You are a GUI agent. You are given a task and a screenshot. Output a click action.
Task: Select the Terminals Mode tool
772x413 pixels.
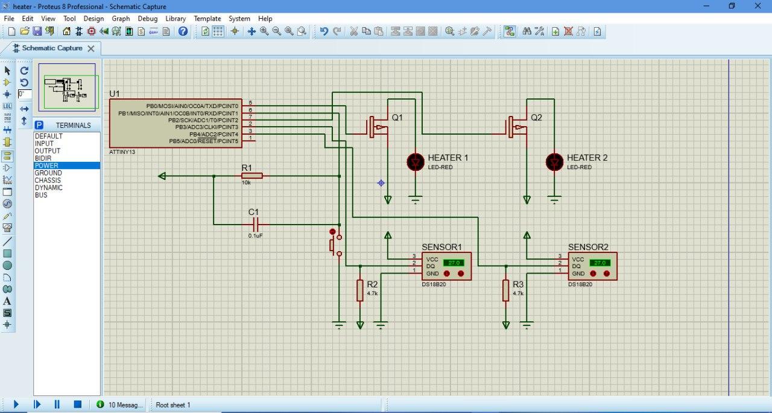[7, 155]
